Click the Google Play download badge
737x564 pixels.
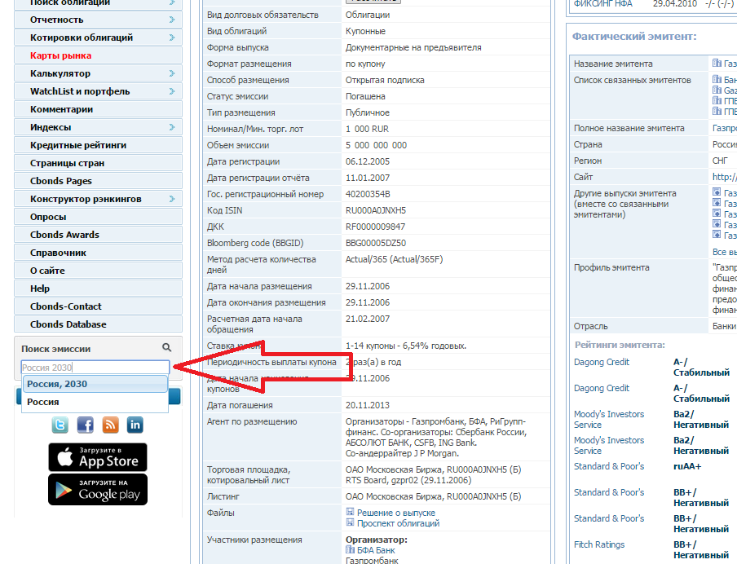coord(98,489)
